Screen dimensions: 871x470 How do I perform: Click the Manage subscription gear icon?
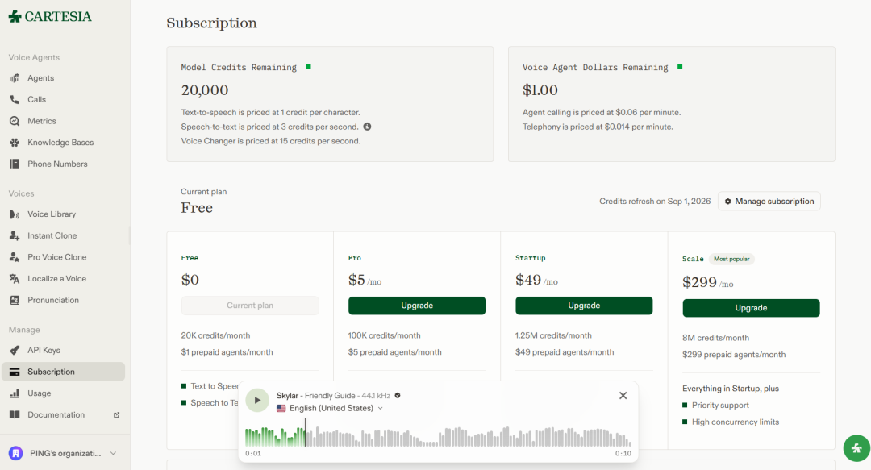727,202
